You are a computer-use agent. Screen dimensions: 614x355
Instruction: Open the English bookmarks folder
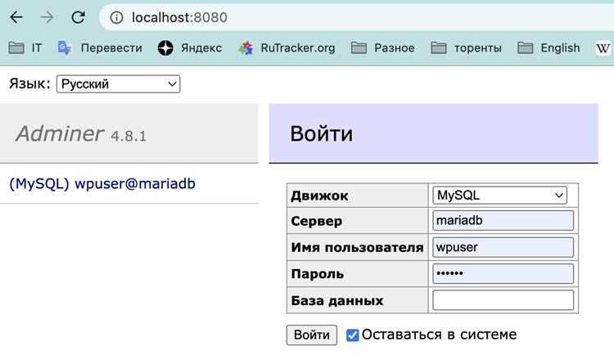549,48
